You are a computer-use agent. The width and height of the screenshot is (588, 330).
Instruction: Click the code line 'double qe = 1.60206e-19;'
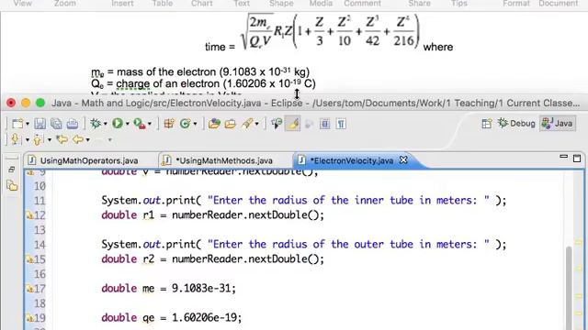(172, 318)
